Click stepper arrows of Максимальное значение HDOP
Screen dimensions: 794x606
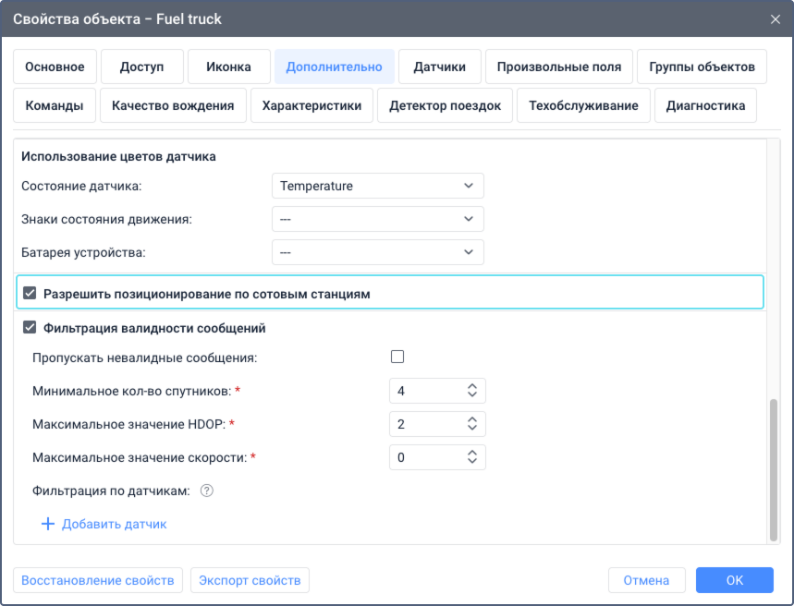point(472,424)
